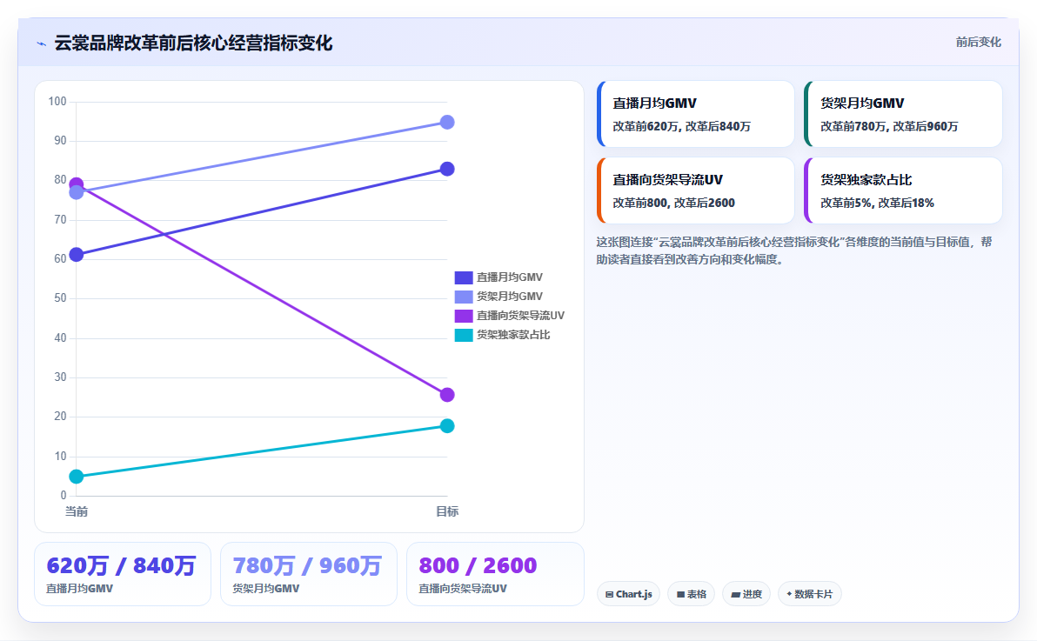Screen dimensions: 1037x641
Task: Open the 直播月均GMV info card
Action: click(x=696, y=114)
